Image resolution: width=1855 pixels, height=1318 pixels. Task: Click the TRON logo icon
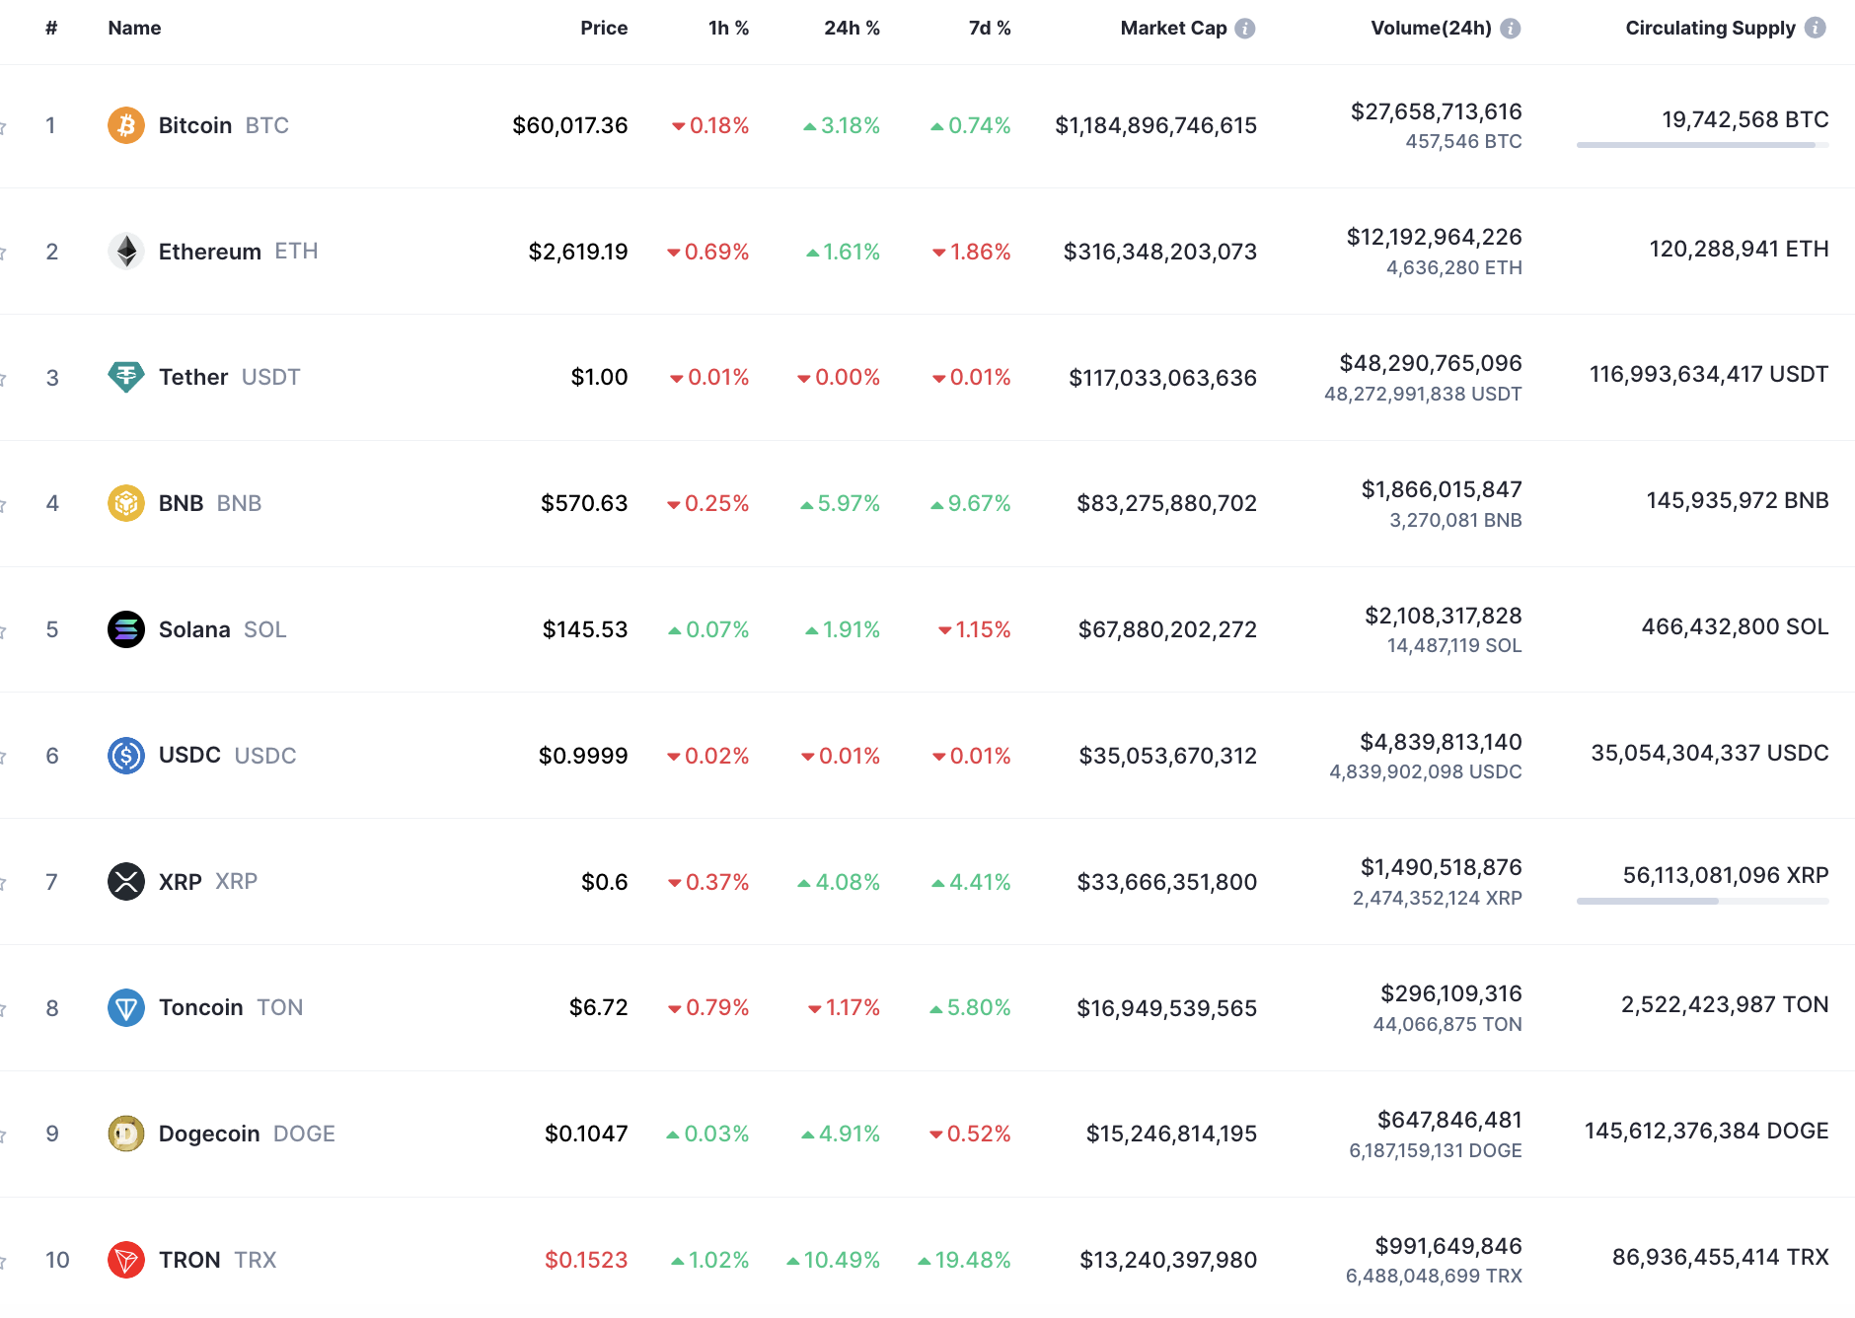click(125, 1260)
